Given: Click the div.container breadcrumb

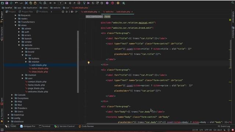Looking at the screenshot, I should (94, 16).
